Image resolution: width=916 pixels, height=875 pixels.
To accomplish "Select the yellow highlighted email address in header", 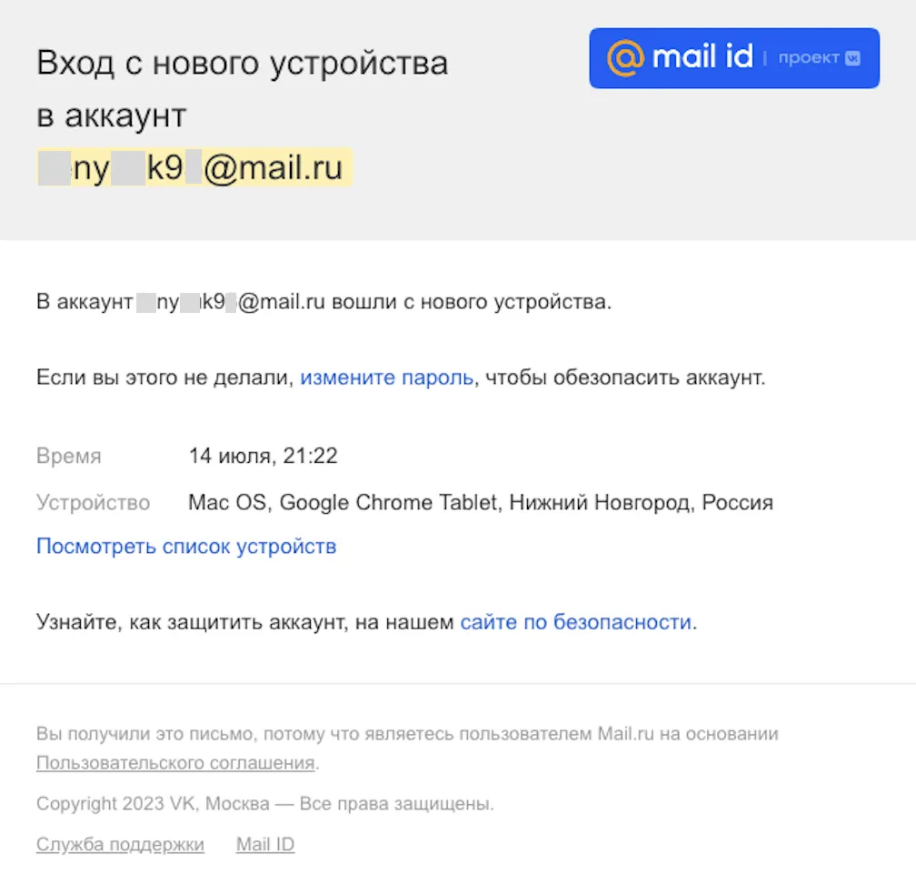I will point(194,168).
